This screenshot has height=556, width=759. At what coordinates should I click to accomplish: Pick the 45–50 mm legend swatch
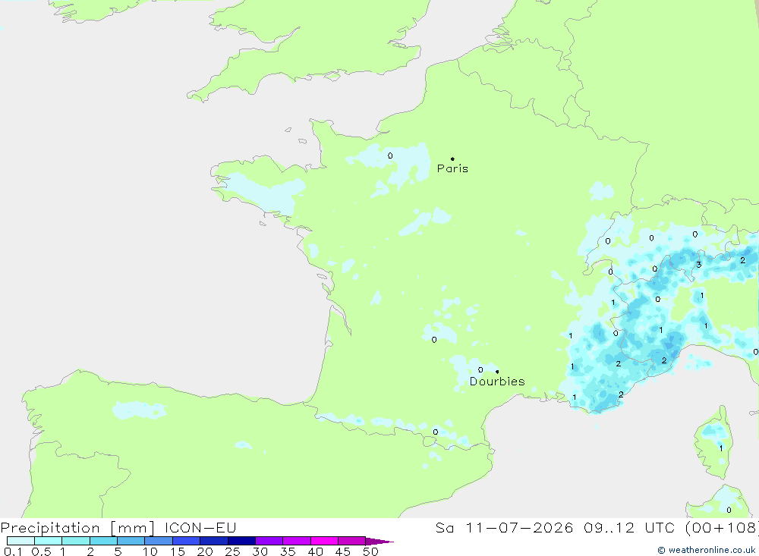[351, 541]
